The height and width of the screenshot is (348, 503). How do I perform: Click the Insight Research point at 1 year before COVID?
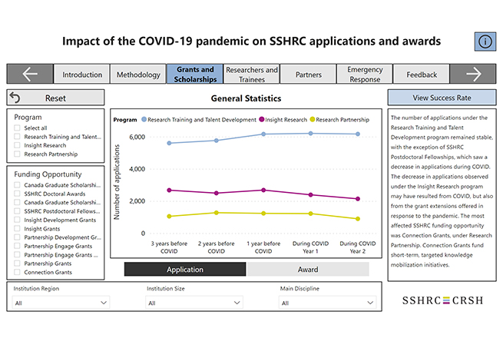click(x=263, y=190)
